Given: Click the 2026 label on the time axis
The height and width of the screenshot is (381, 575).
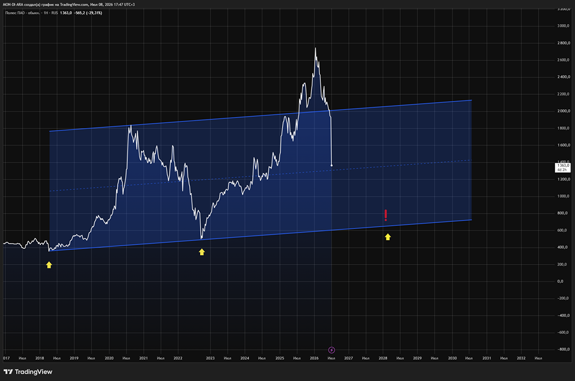Looking at the screenshot, I should tap(315, 358).
